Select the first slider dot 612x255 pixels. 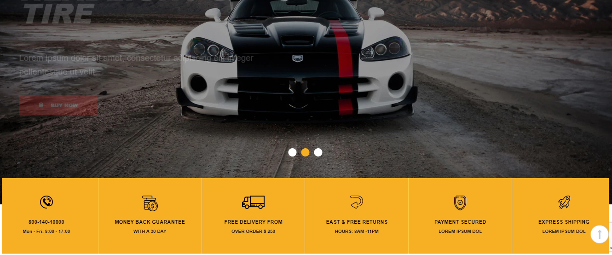click(292, 152)
